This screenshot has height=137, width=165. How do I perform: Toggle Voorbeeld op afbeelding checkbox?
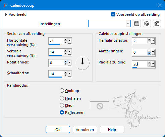tap(113, 14)
